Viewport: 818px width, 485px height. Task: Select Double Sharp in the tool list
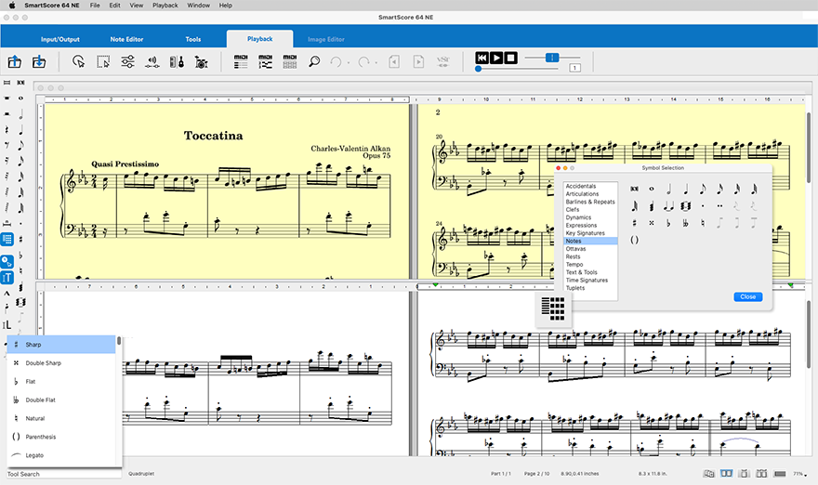[x=61, y=363]
